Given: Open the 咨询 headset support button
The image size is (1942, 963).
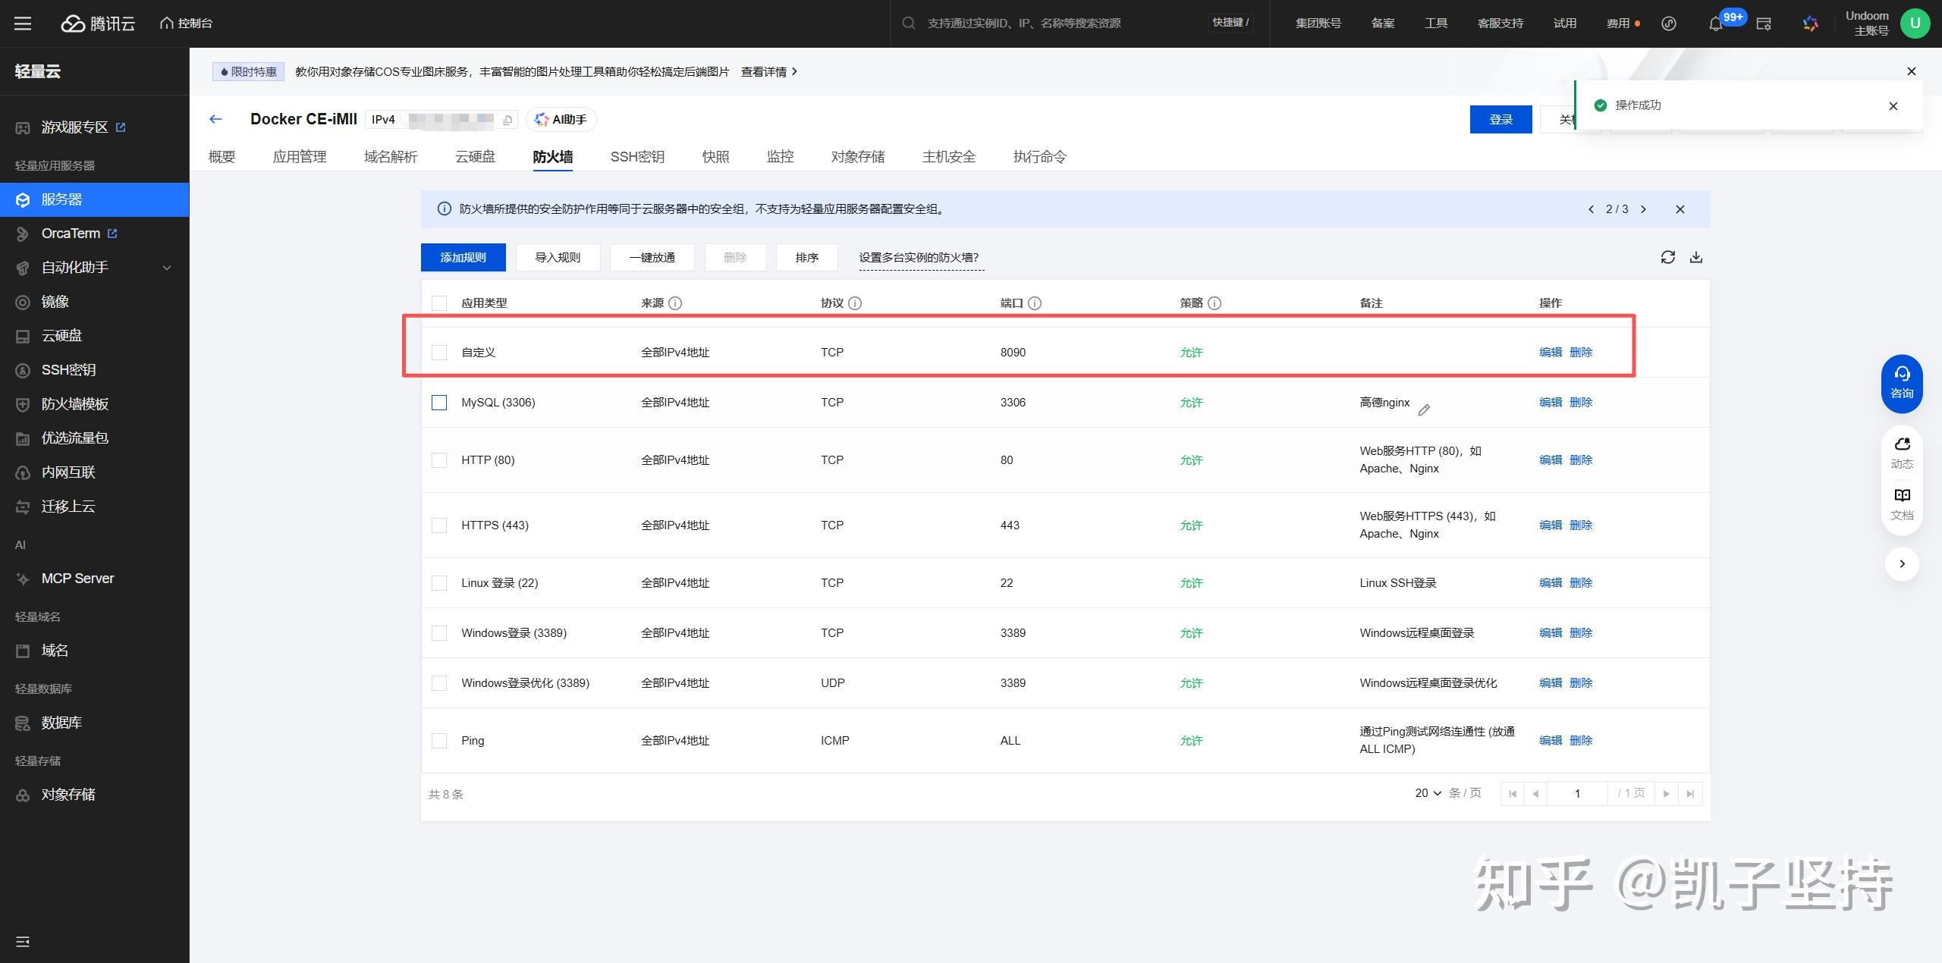Looking at the screenshot, I should [1901, 383].
